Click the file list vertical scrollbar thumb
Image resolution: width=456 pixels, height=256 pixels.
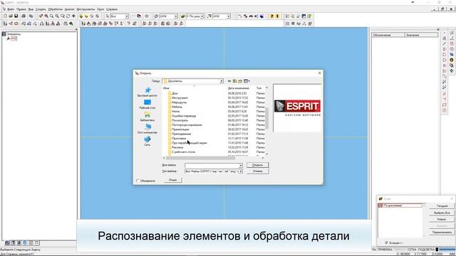pos(266,118)
